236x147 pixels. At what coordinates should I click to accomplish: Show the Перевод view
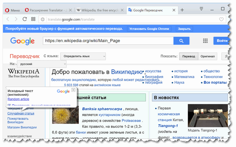189,56
